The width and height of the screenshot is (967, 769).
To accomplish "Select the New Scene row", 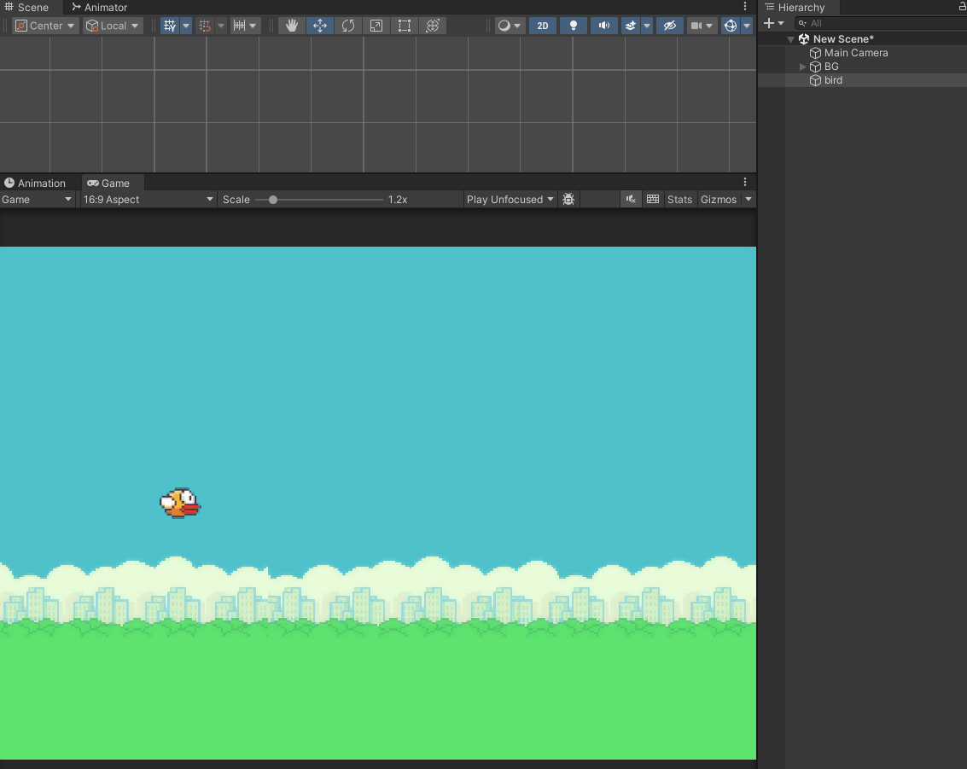I will coord(862,39).
